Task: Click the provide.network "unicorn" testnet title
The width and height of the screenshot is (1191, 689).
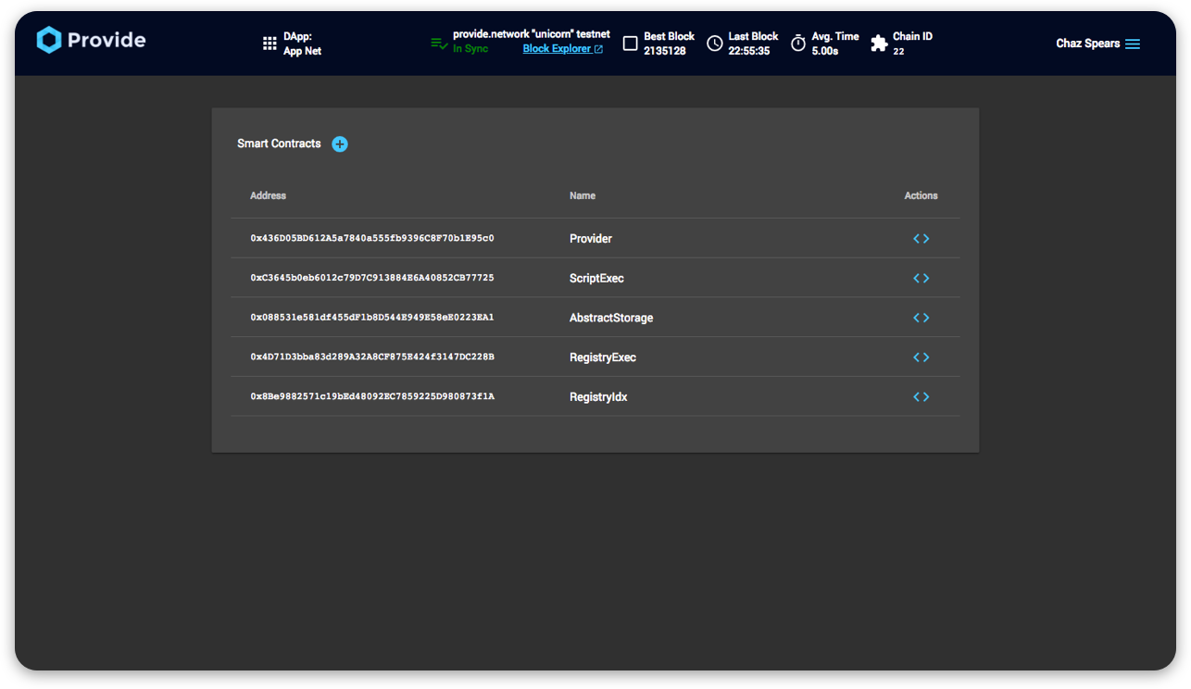Action: coord(532,34)
